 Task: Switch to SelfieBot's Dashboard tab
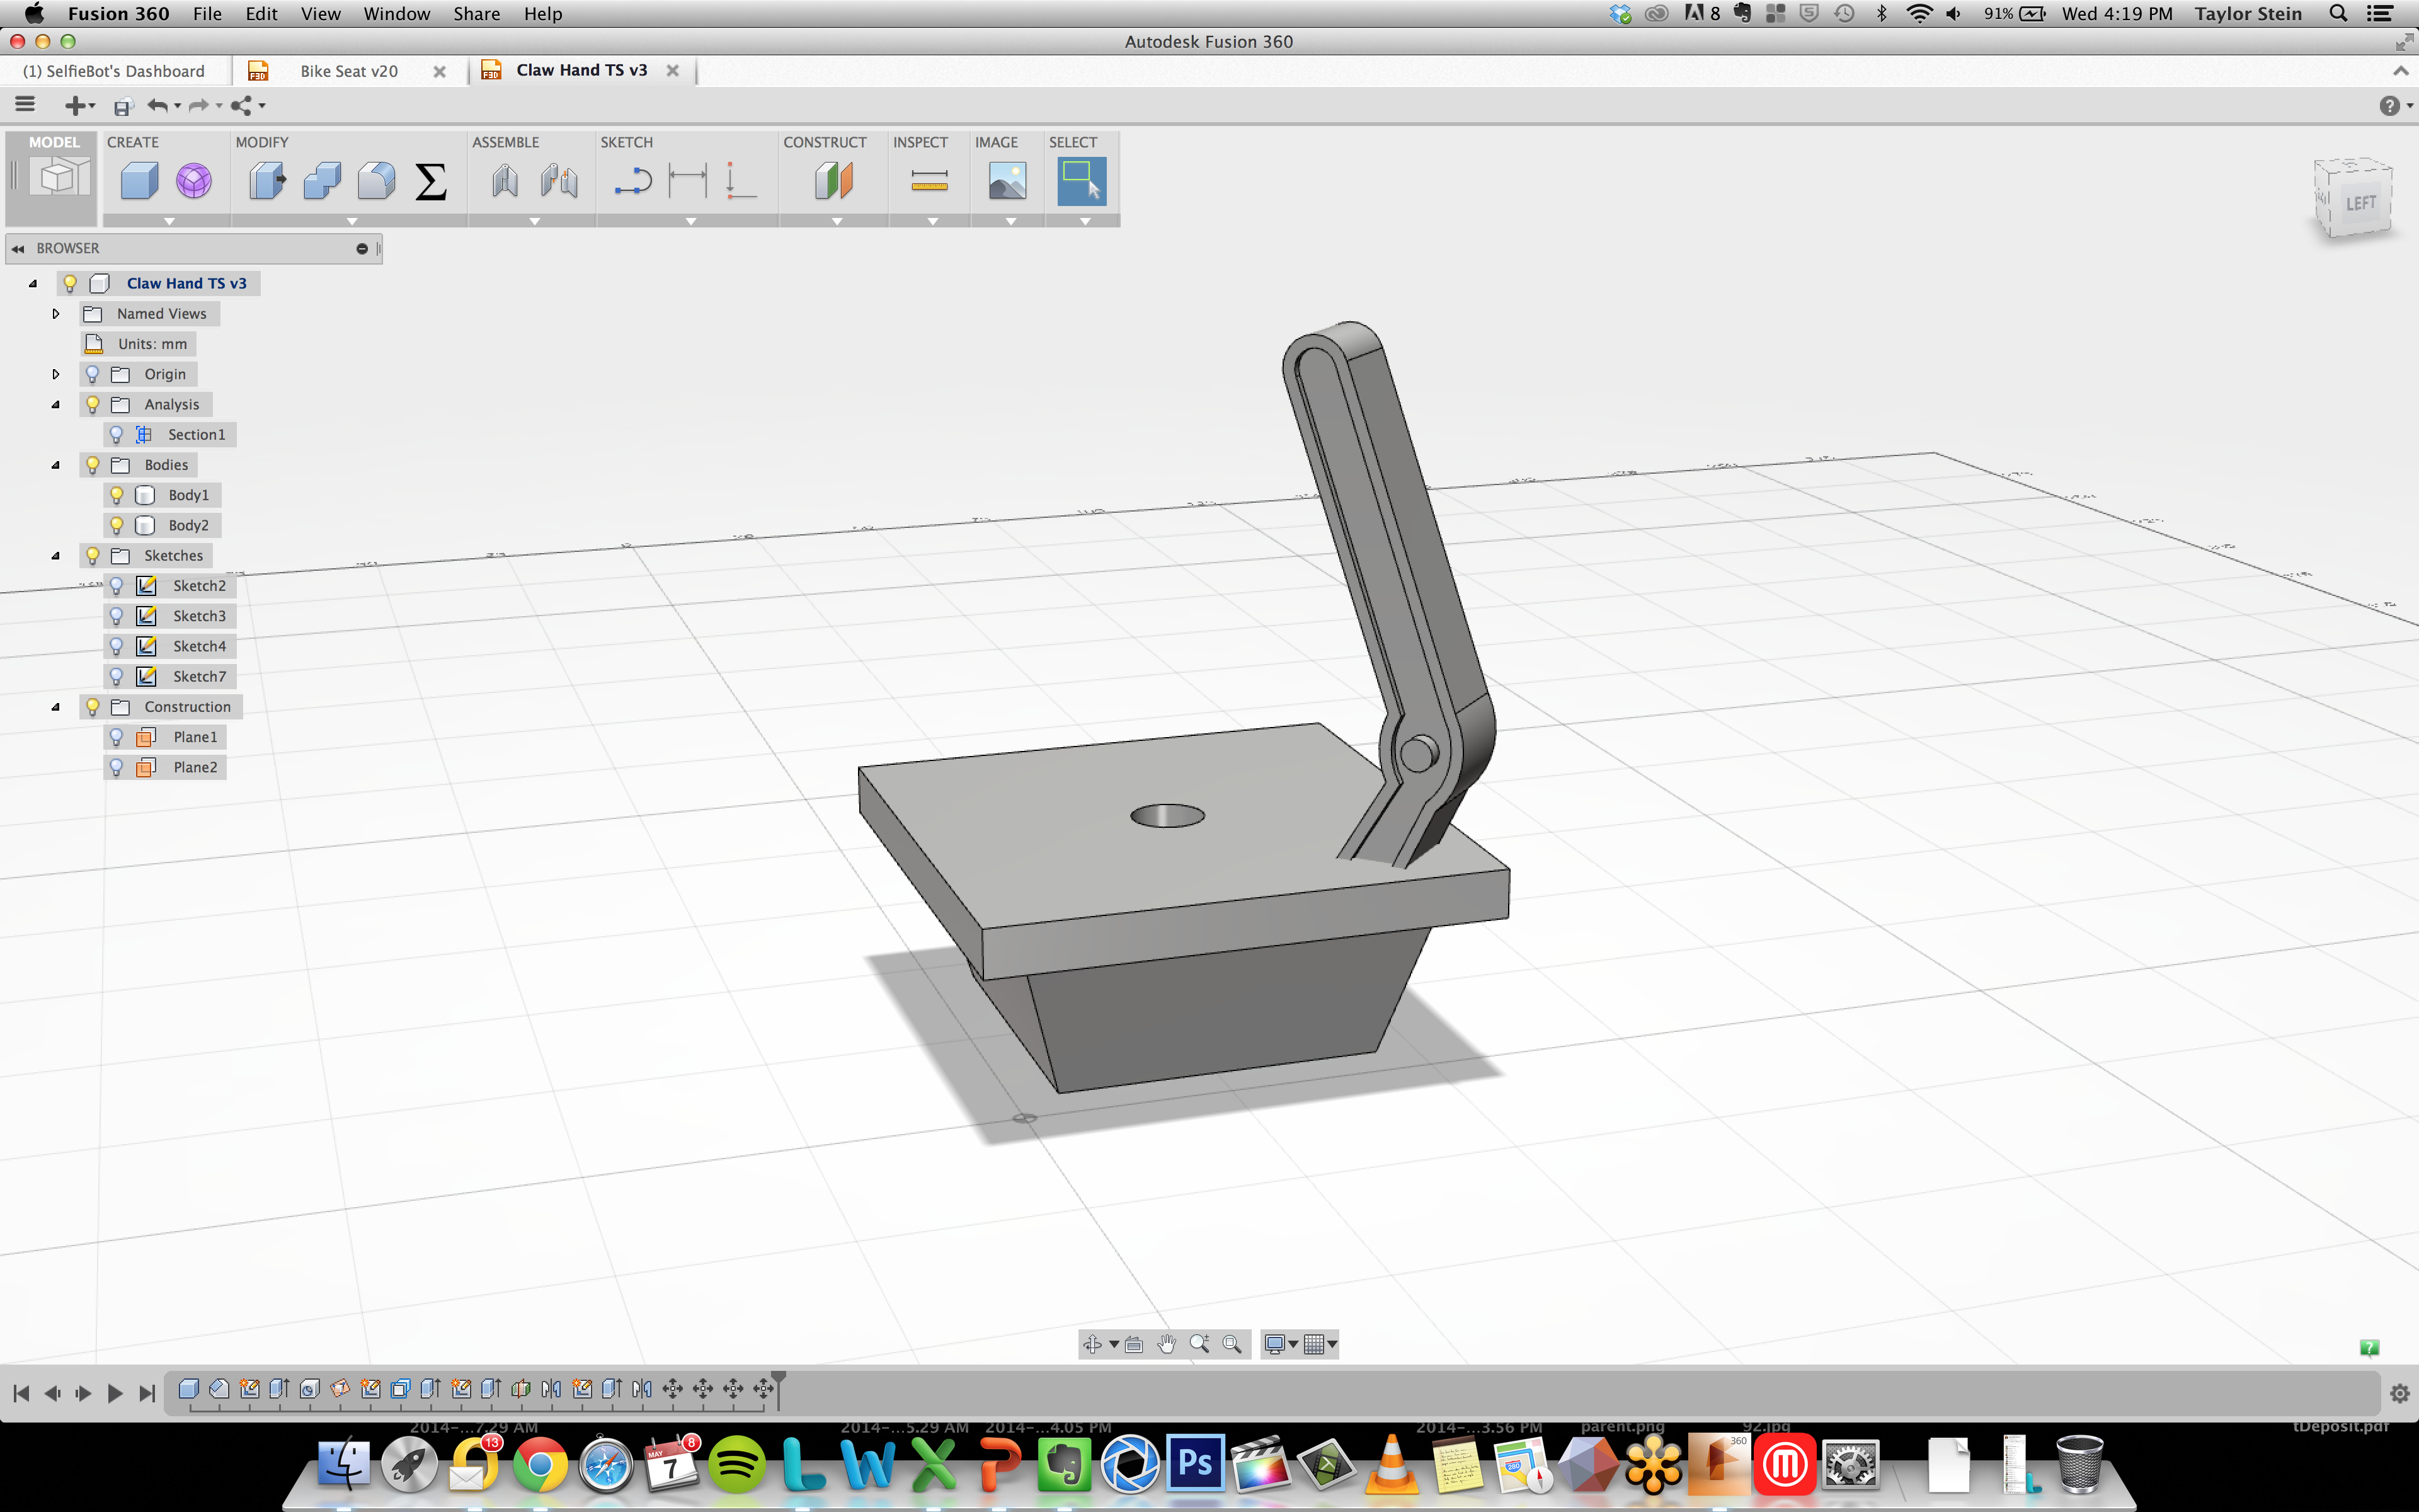[114, 71]
